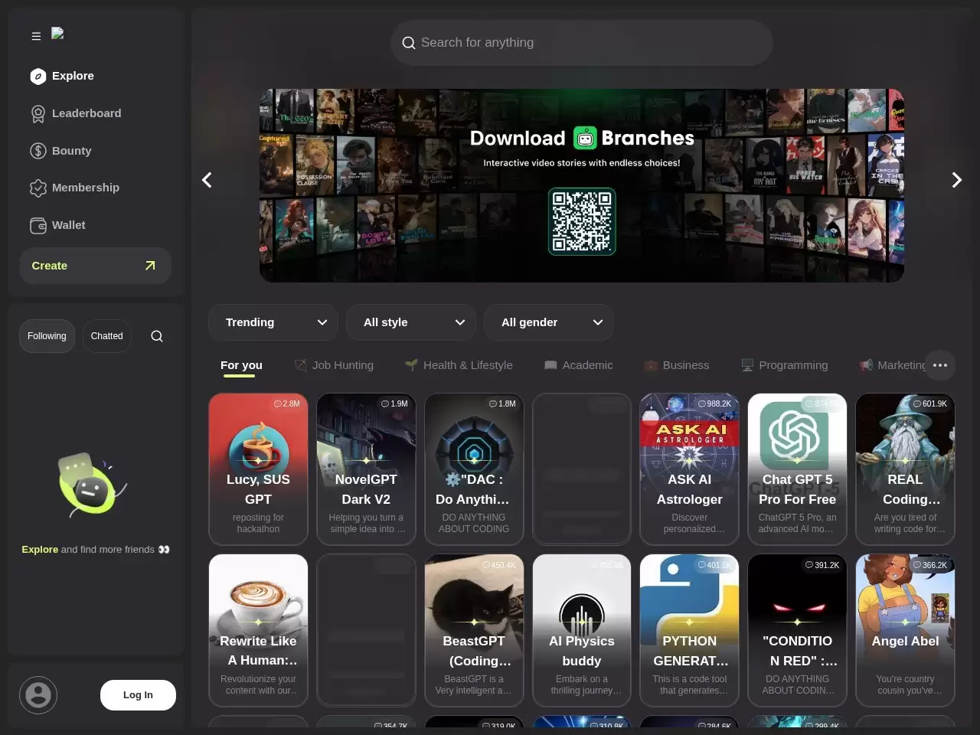Click the Create button
Viewport: 980px width, 735px height.
96,266
